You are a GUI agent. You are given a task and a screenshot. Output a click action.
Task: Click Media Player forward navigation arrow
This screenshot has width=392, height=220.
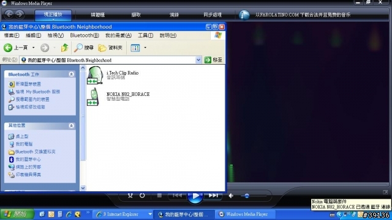(x=19, y=15)
